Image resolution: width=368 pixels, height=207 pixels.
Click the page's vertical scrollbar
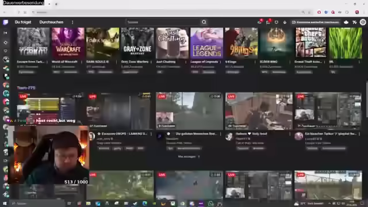coord(367,99)
